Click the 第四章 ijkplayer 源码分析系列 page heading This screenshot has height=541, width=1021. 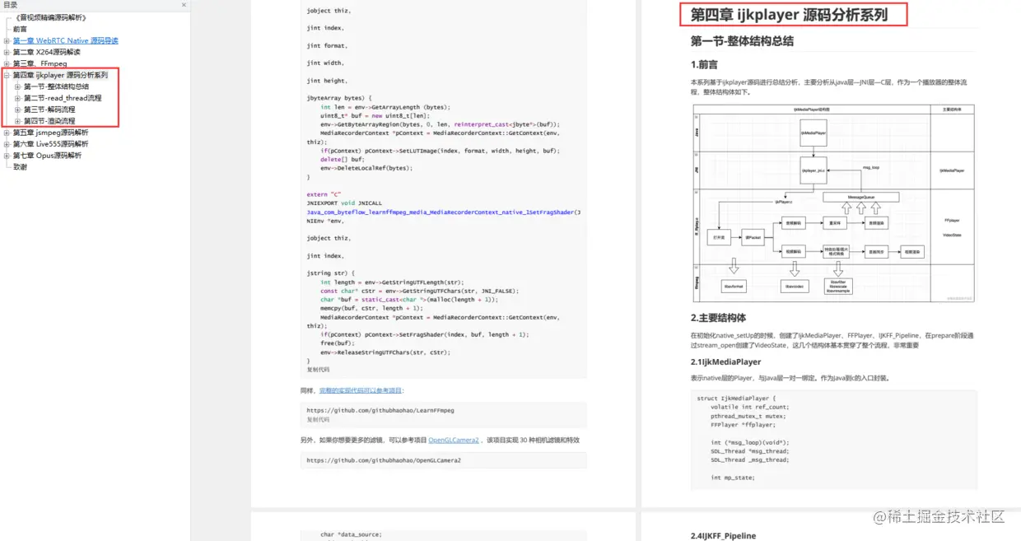pos(789,15)
